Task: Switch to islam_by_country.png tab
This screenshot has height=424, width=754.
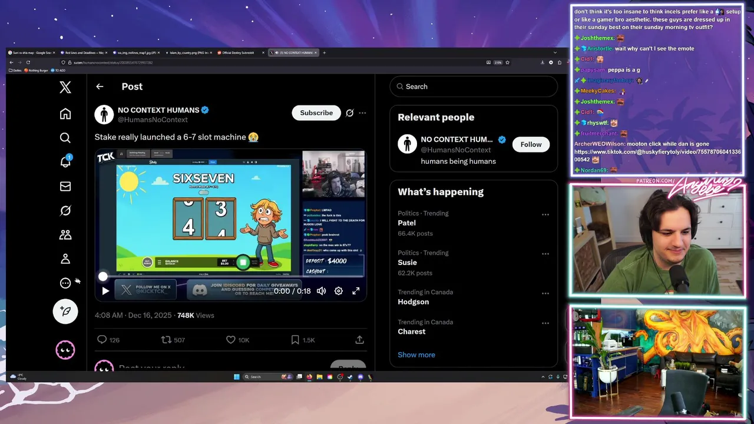Action: point(188,52)
